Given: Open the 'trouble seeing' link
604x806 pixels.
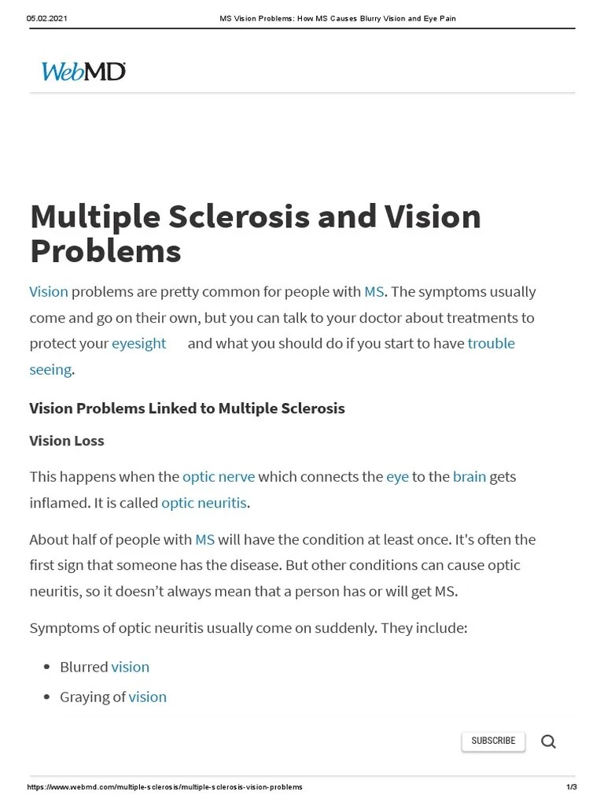Looking at the screenshot, I should [x=492, y=343].
